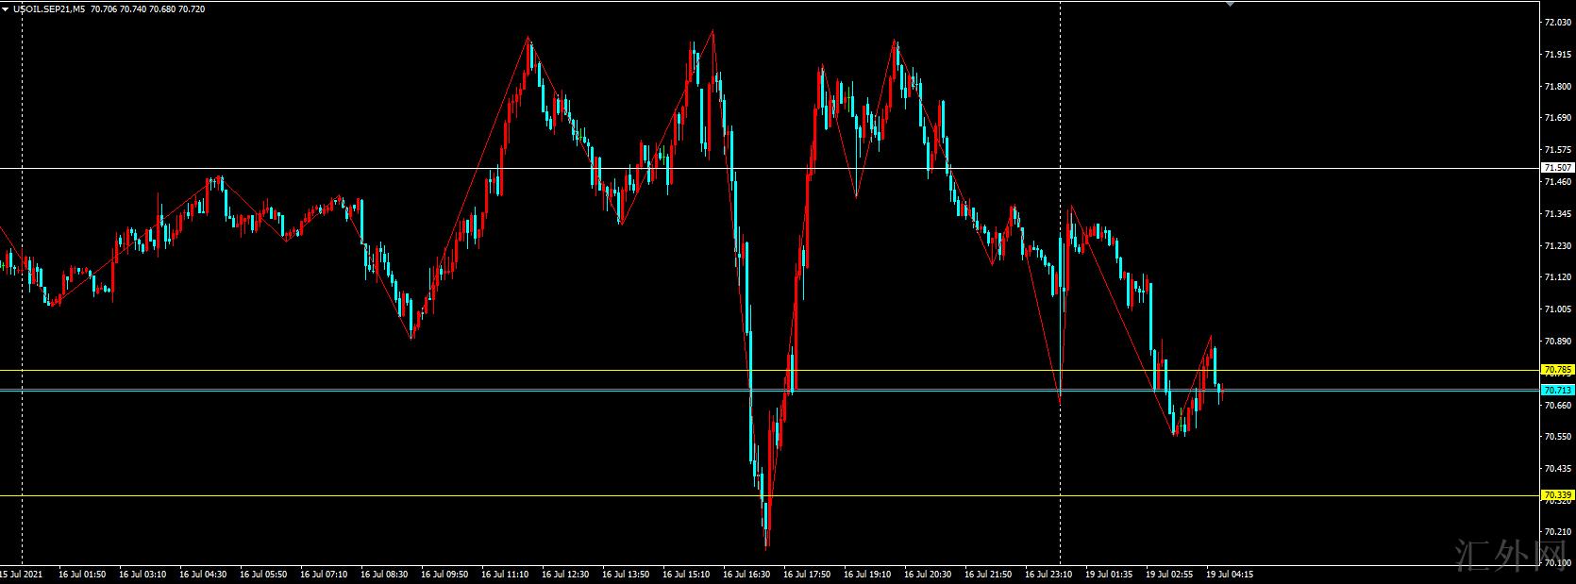Click the 19 Jul 04:15 time label
Viewport: 1576px width, 584px height.
[1230, 574]
